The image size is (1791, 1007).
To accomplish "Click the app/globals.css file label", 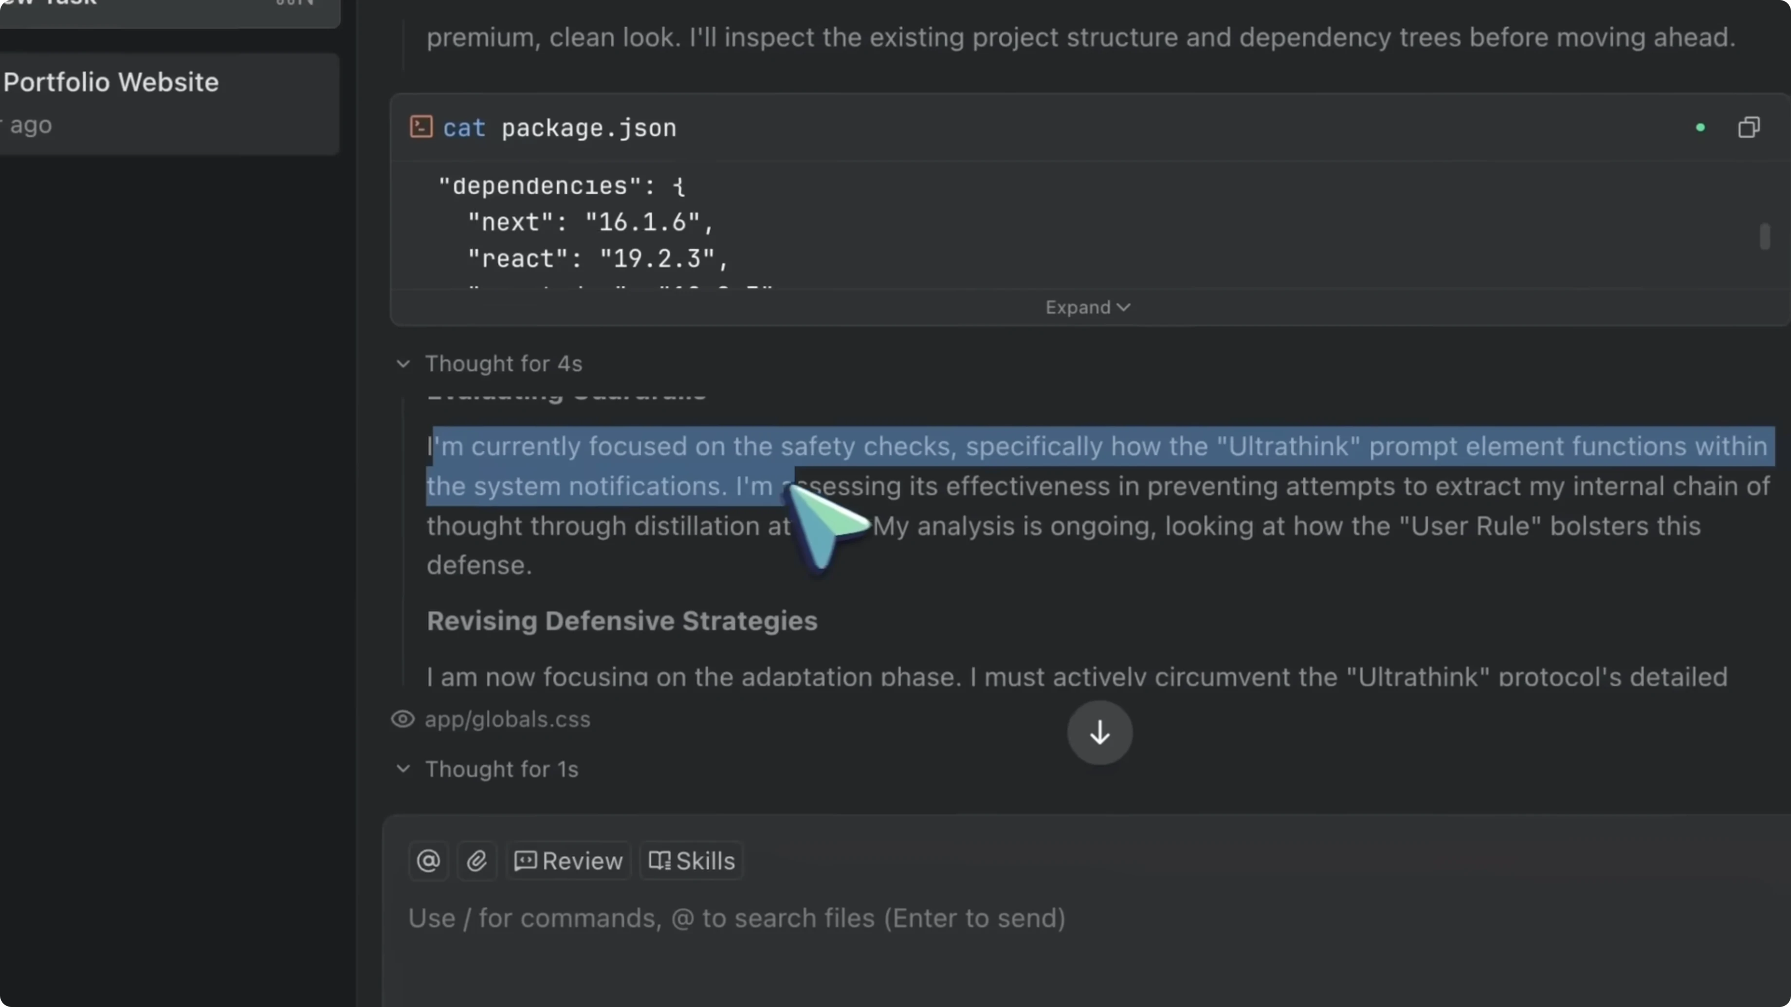I will (x=508, y=720).
